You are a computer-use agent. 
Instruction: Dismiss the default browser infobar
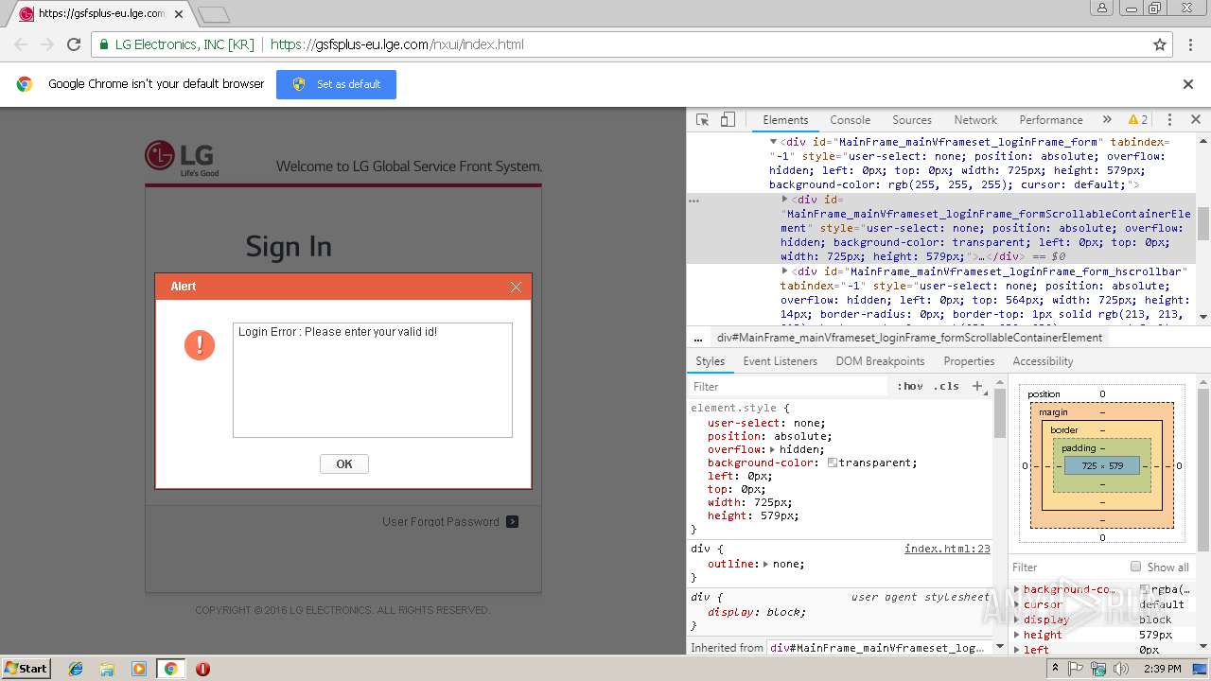tap(1188, 84)
